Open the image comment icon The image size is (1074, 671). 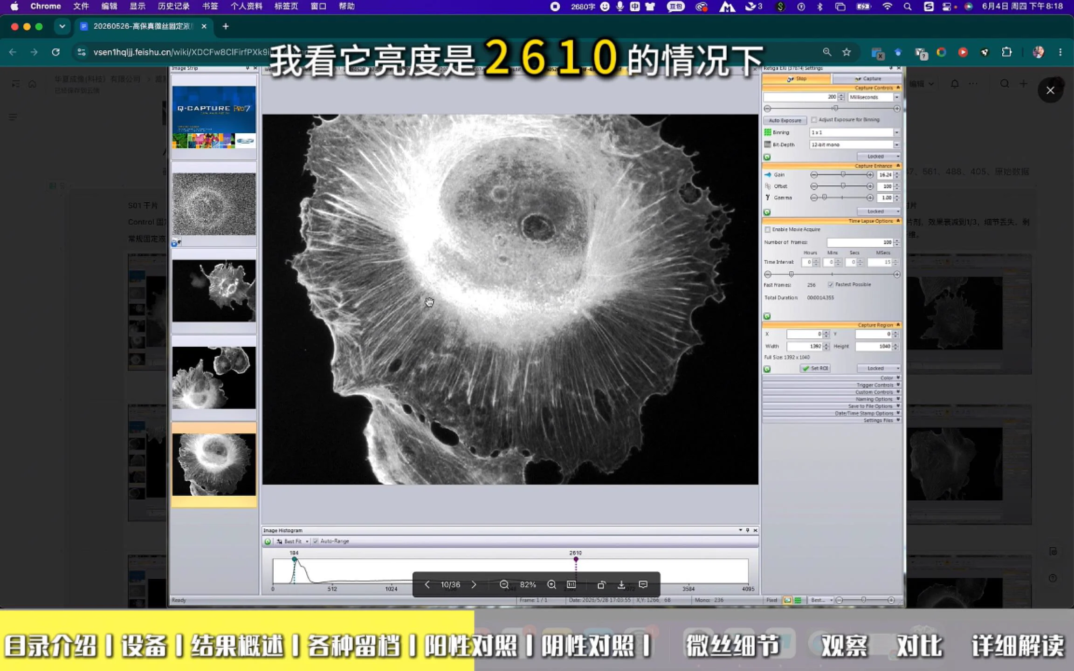pyautogui.click(x=643, y=584)
